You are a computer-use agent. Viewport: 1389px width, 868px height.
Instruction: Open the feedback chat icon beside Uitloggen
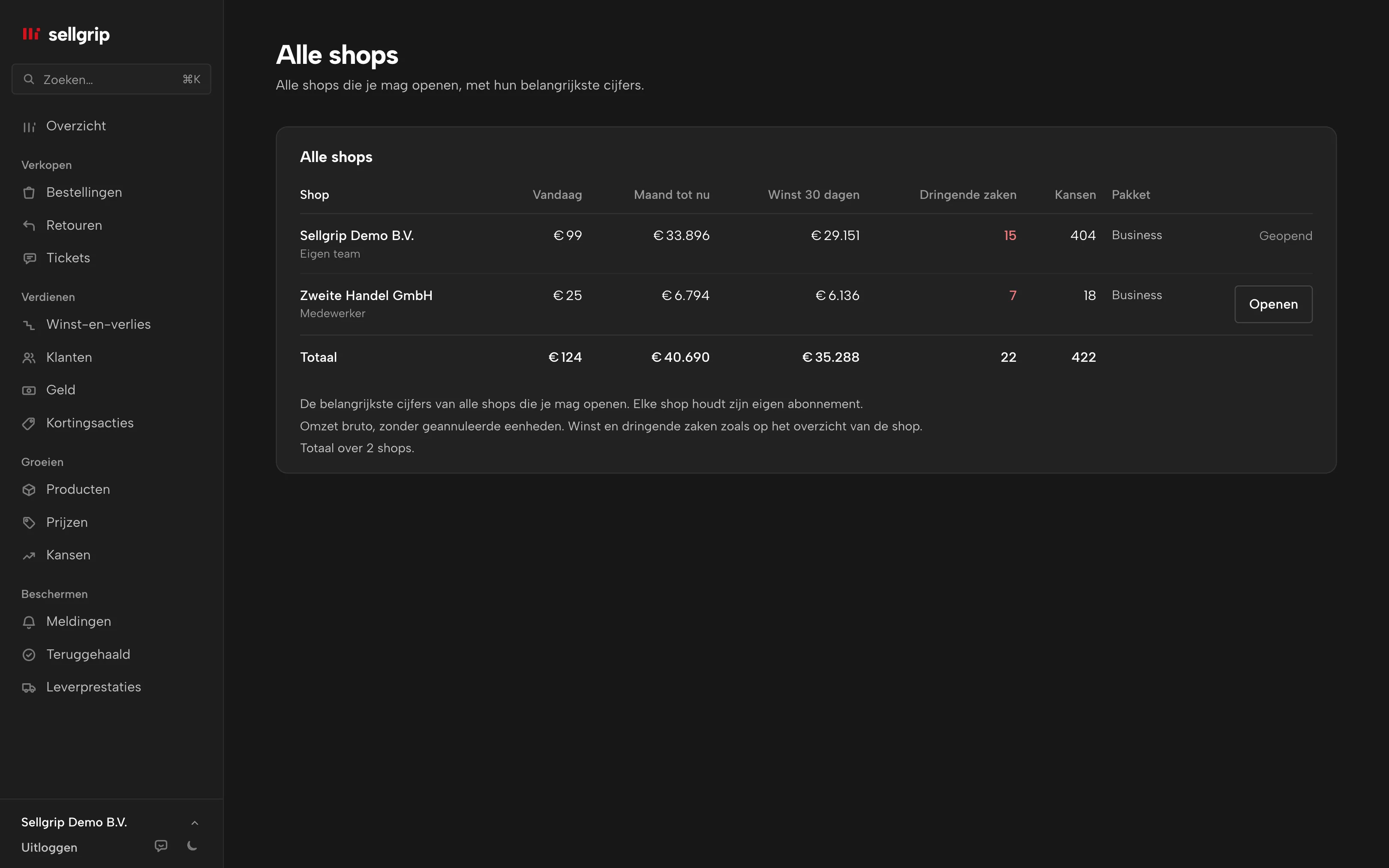161,846
